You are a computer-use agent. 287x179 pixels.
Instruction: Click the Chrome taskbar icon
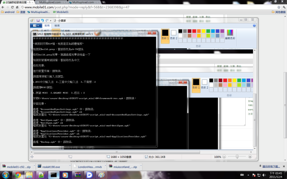tap(18, 175)
